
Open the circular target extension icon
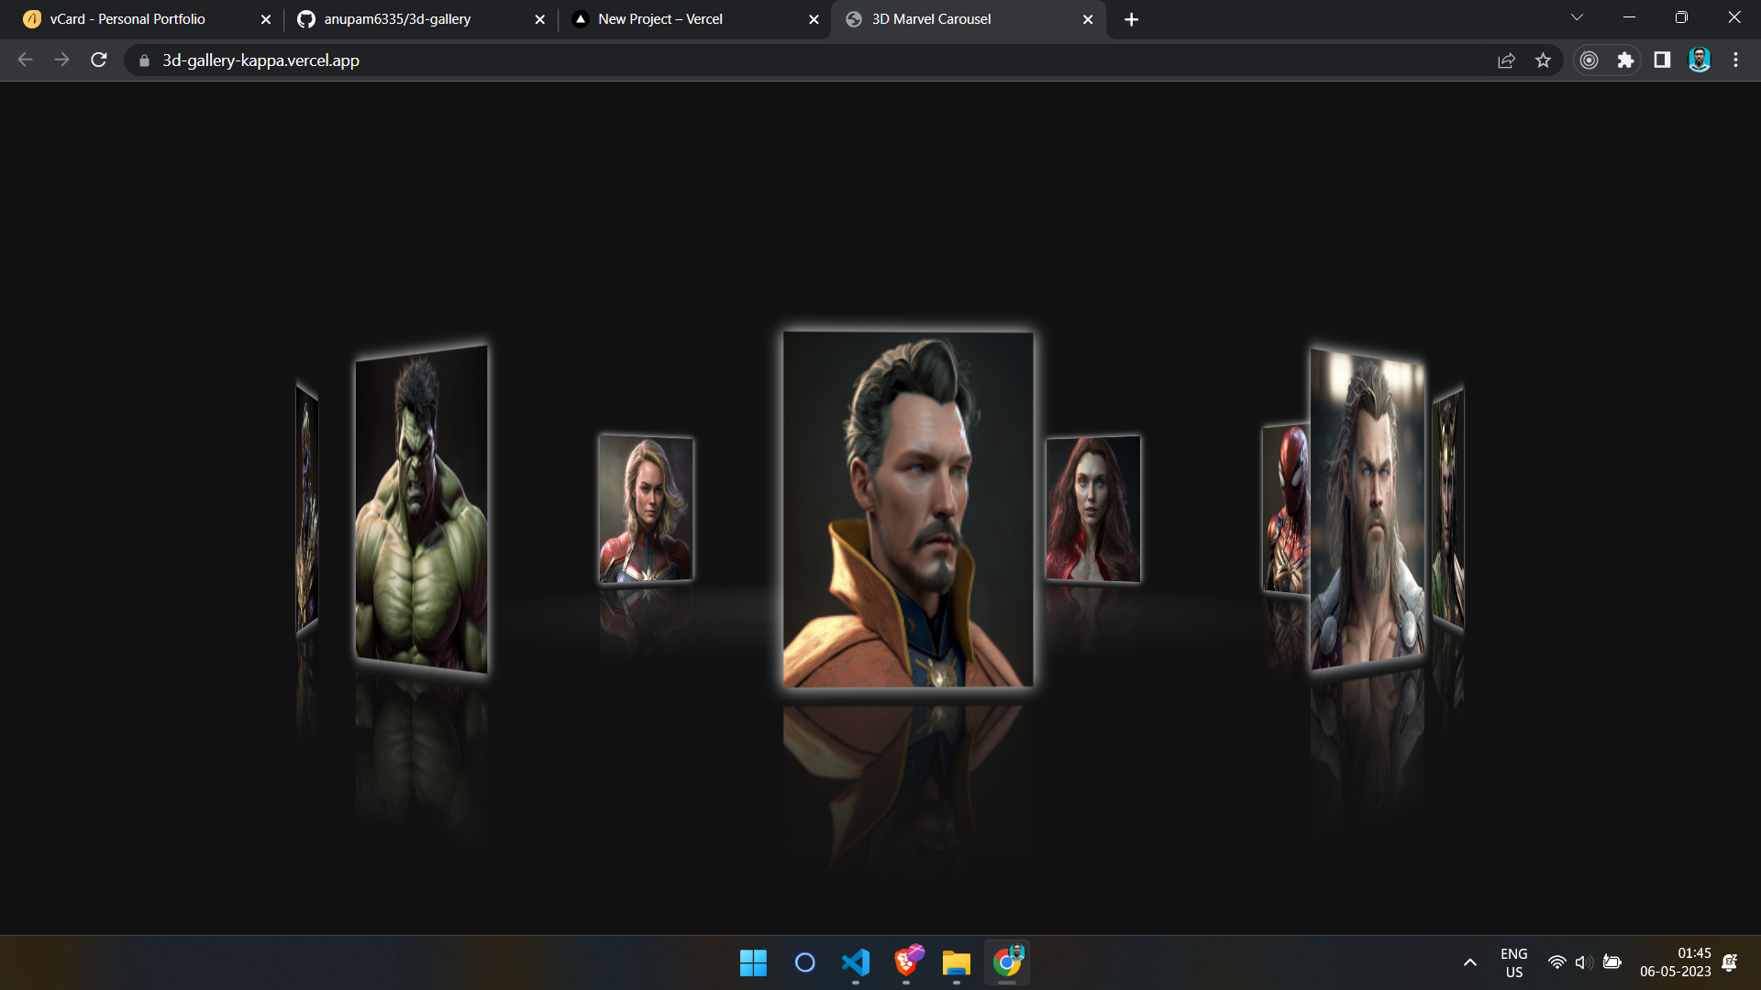tap(1589, 60)
